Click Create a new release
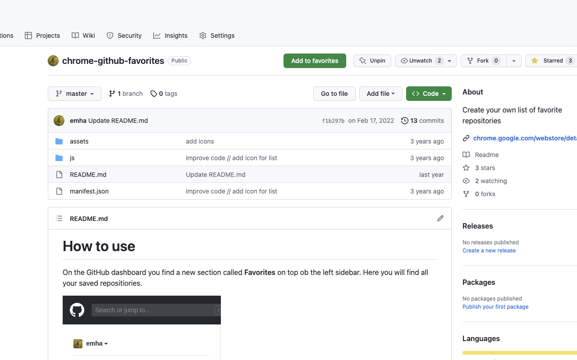The image size is (577, 360). click(489, 251)
